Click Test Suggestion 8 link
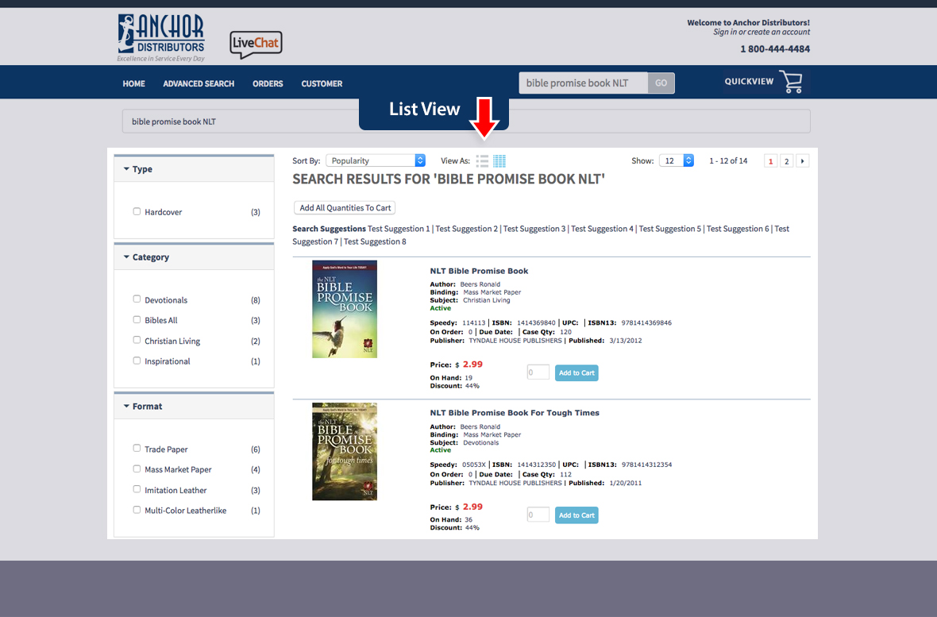Image resolution: width=937 pixels, height=617 pixels. [x=375, y=241]
